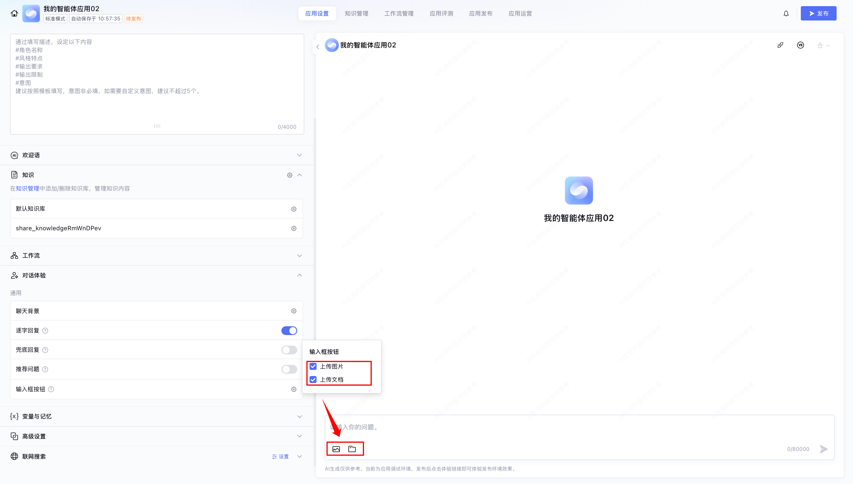Screen dimensions: 853x484
Task: Uncheck the 上传文档 checkbox
Action: tap(313, 380)
